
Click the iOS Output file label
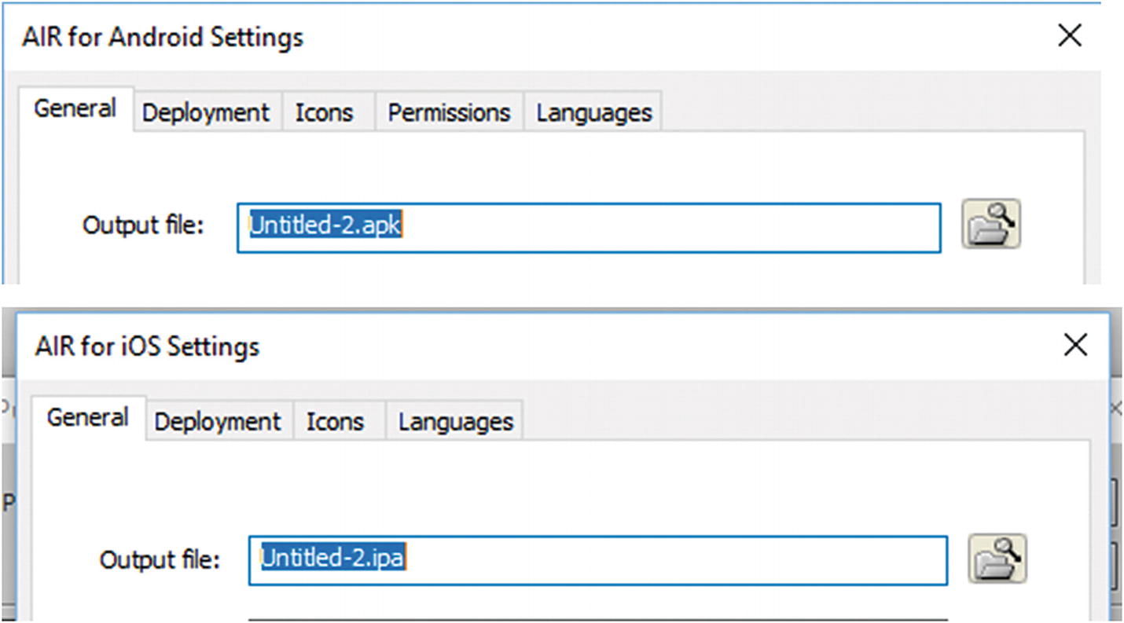click(x=160, y=560)
